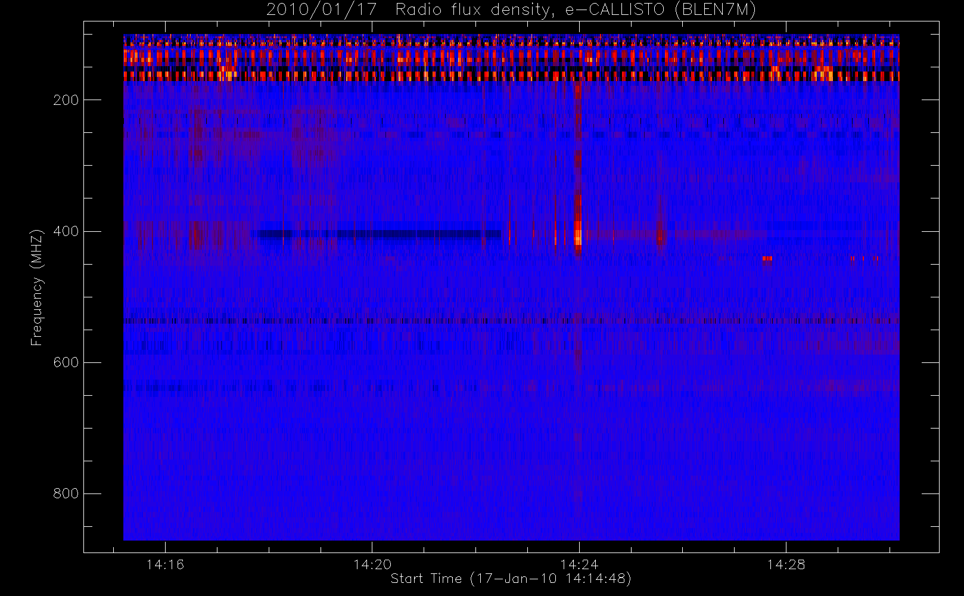
Task: Click the "Frequency (MHZ)" axis label
Action: tap(37, 287)
